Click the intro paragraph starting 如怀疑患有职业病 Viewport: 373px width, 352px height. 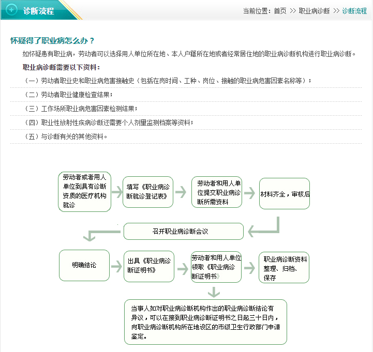click(x=189, y=54)
